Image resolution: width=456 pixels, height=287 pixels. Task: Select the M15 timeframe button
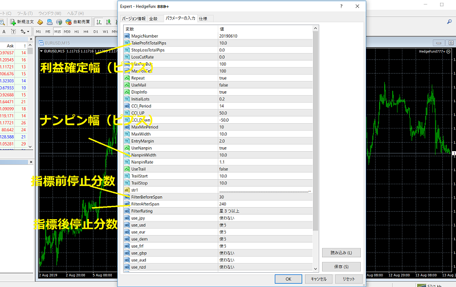point(57,31)
